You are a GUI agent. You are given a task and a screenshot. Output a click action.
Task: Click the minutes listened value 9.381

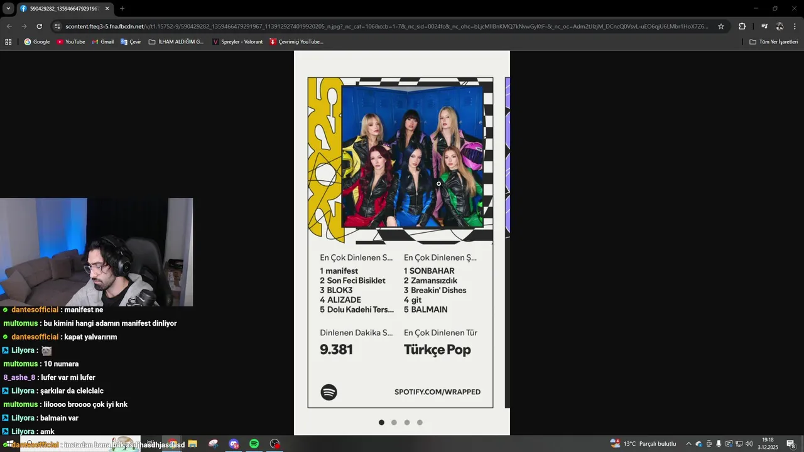tap(336, 350)
